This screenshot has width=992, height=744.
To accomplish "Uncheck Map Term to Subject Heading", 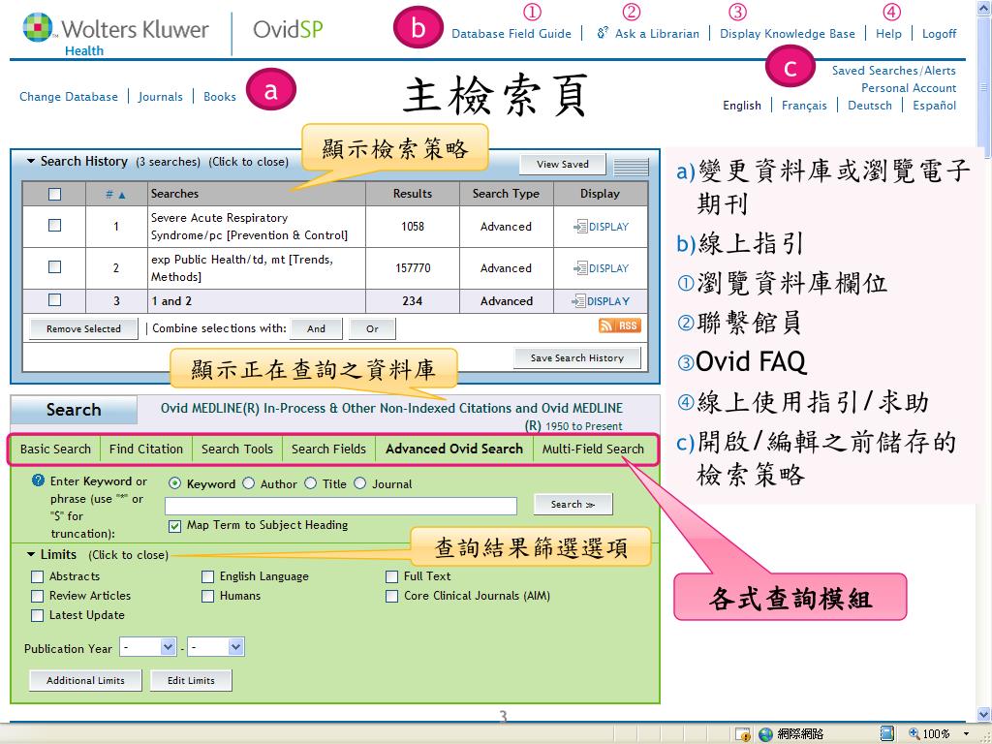I will 174,526.
